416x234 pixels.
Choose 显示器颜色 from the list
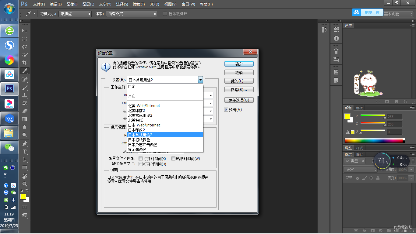(165, 150)
